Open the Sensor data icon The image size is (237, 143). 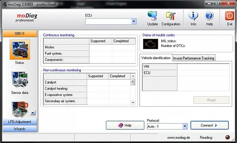tap(20, 80)
